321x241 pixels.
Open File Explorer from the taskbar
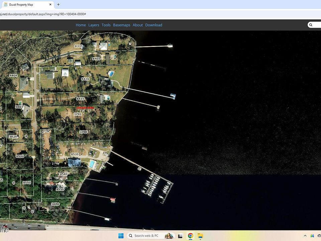[x=200, y=236]
